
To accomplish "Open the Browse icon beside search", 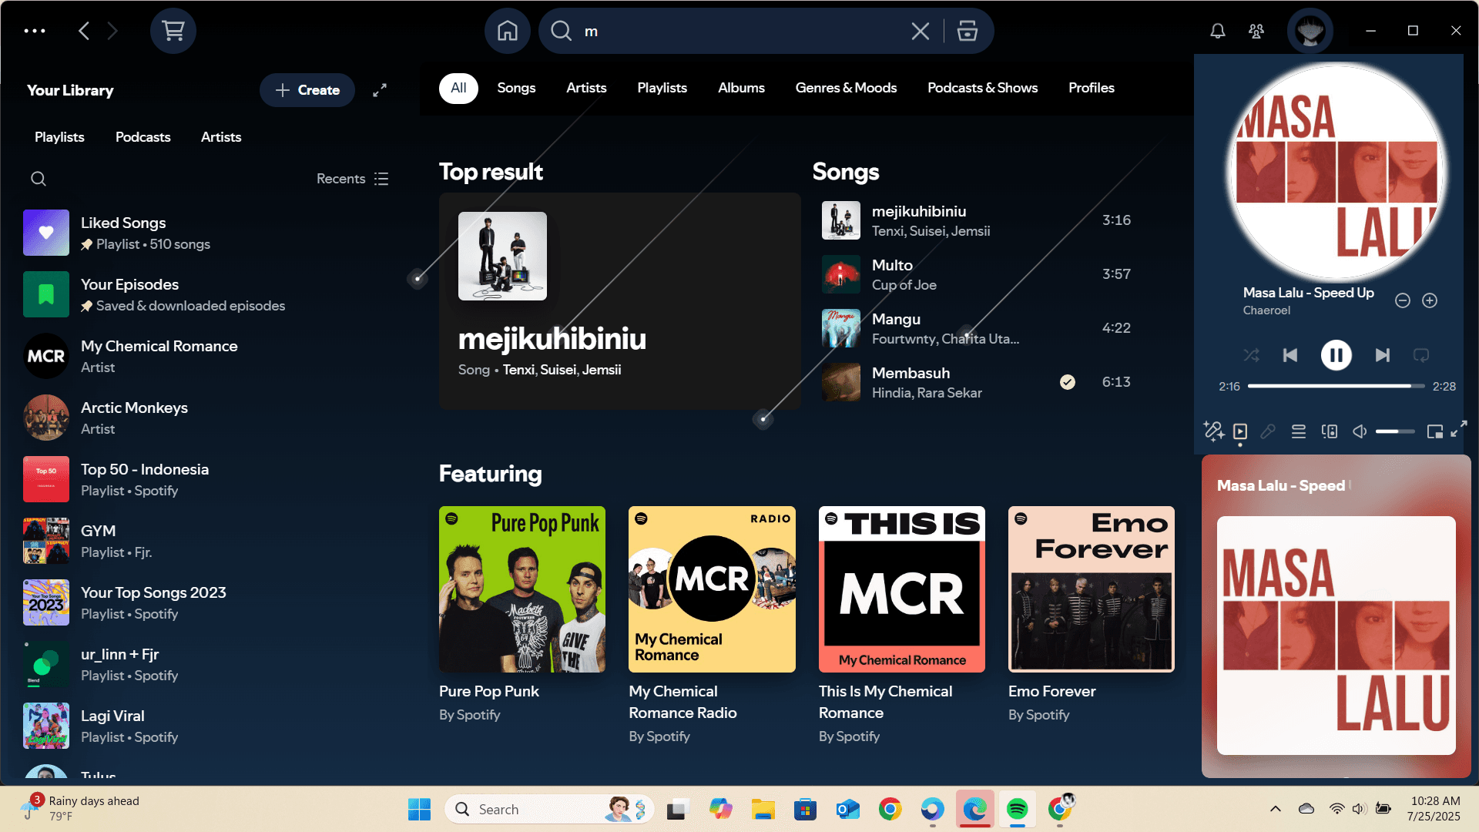I will click(968, 31).
